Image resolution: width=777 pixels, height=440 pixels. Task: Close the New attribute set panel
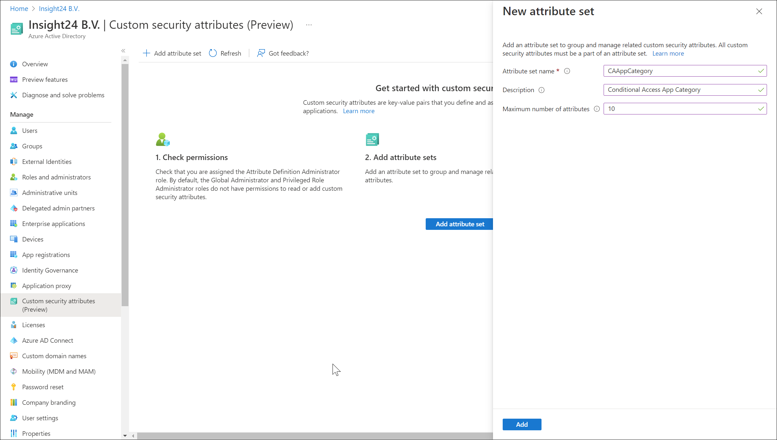(759, 12)
